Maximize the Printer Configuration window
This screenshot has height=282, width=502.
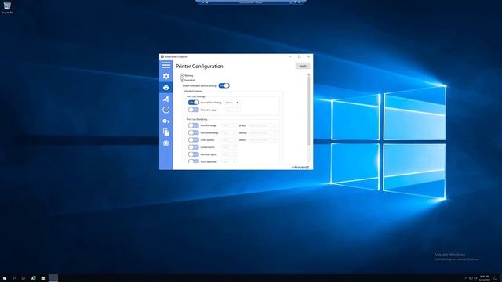coord(300,56)
